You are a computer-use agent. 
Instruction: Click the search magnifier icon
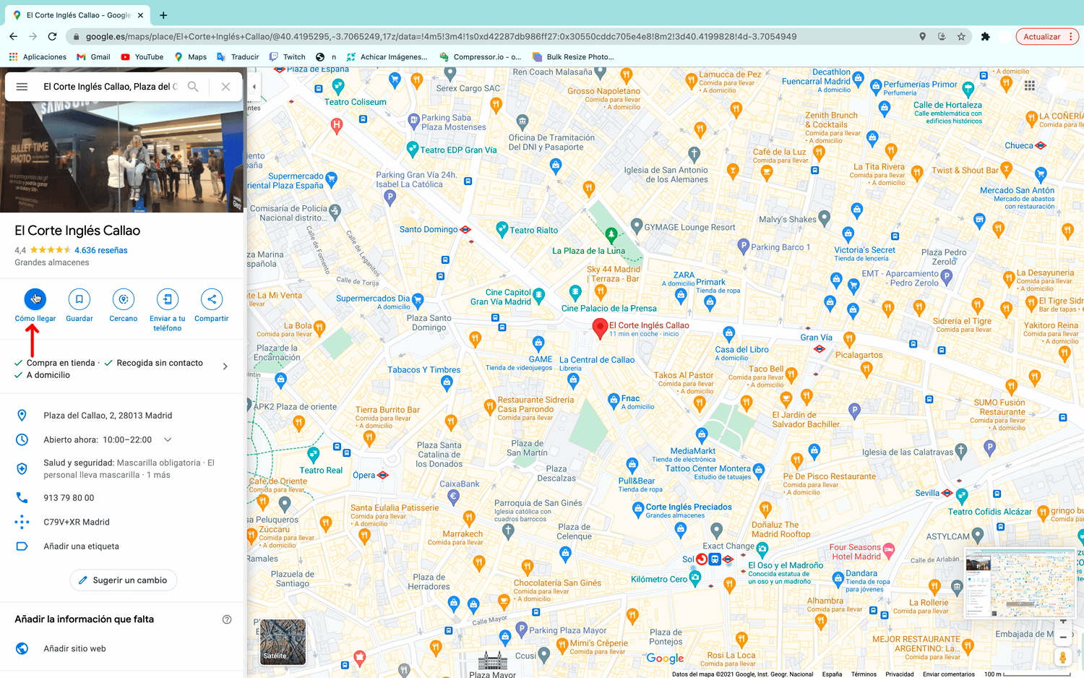point(193,87)
